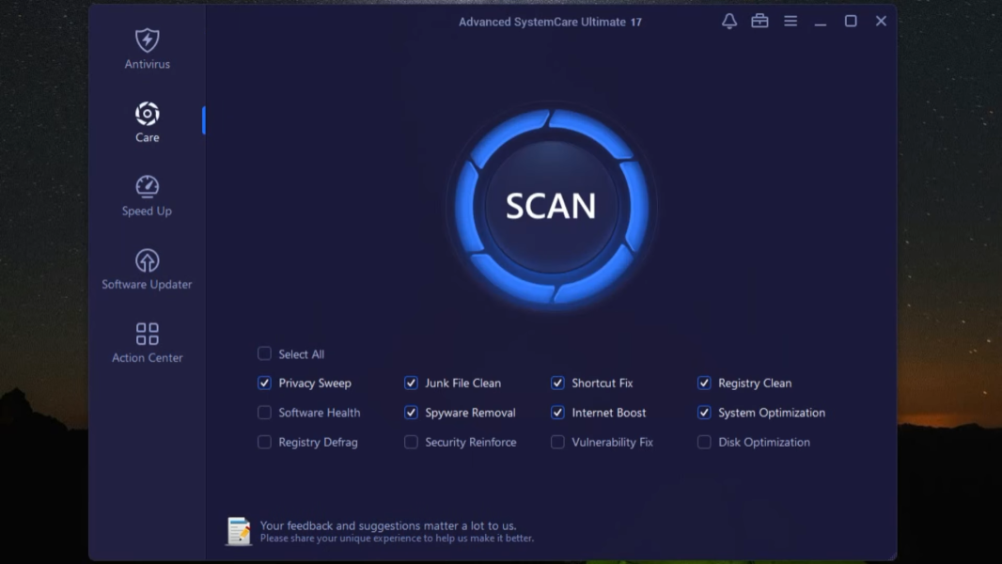Uncheck Shortcut Fix
1002x564 pixels.
pos(557,383)
